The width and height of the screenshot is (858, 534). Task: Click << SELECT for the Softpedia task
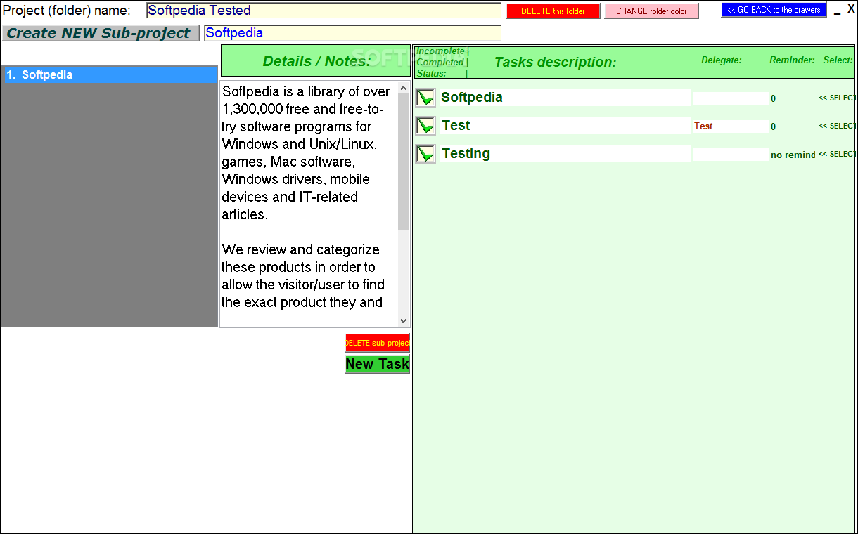[x=837, y=98]
